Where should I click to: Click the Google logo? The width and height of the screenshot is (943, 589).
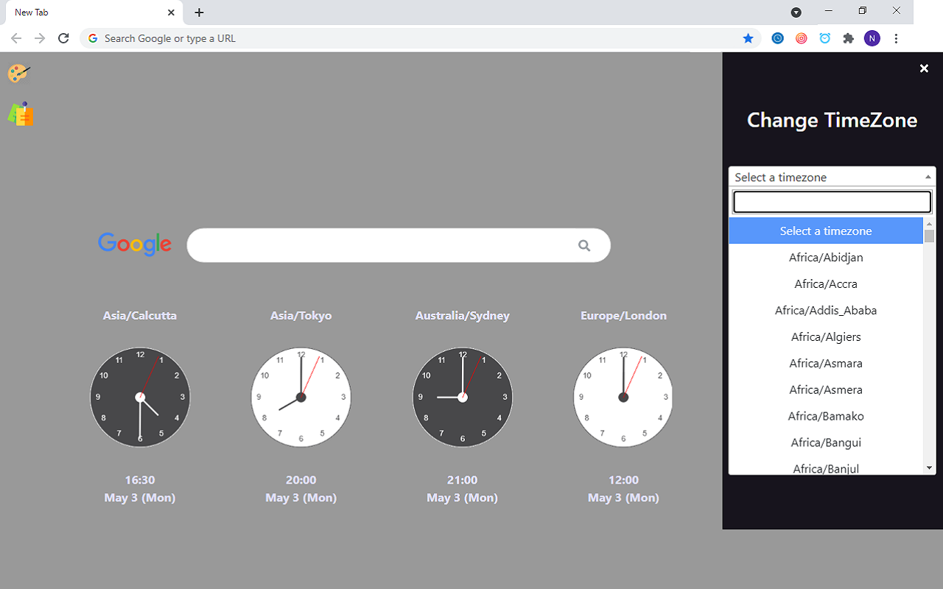click(x=135, y=244)
